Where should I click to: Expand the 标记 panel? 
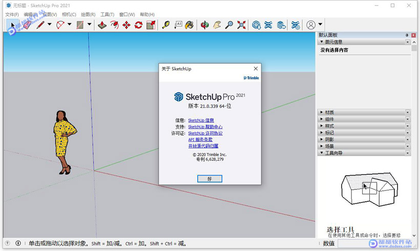point(322,132)
